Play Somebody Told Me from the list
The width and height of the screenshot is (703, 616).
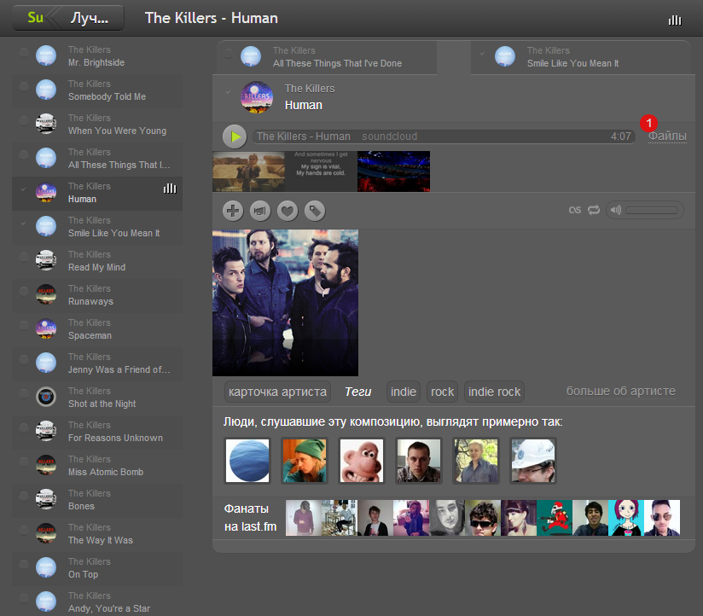point(97,90)
